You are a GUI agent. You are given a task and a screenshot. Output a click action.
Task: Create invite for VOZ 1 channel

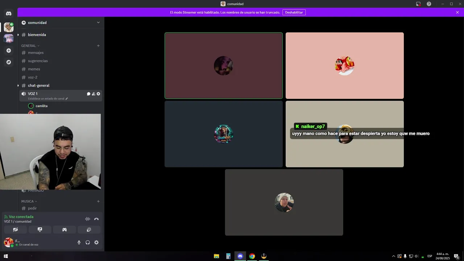[94, 94]
